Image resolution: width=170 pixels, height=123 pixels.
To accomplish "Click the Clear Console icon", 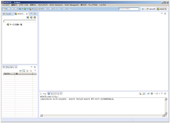I will point(140,94).
